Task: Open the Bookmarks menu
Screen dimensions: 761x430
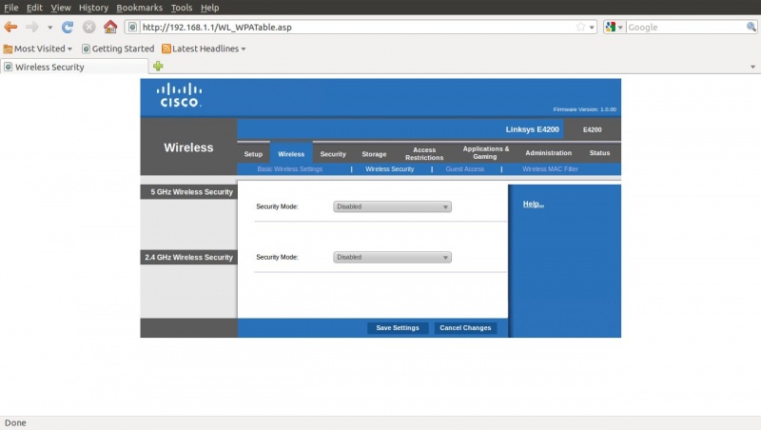Action: click(x=140, y=8)
